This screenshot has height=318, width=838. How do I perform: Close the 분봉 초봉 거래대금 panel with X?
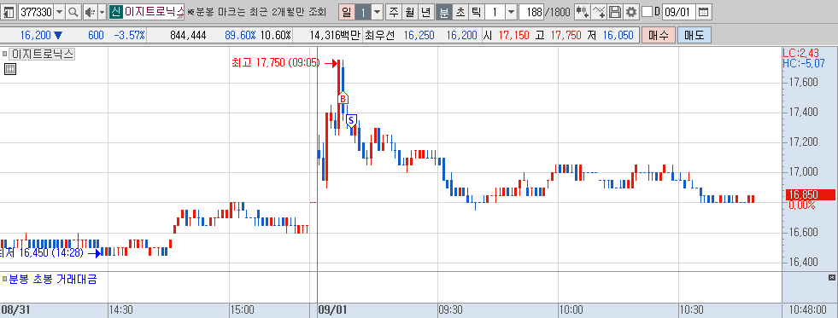point(831,277)
